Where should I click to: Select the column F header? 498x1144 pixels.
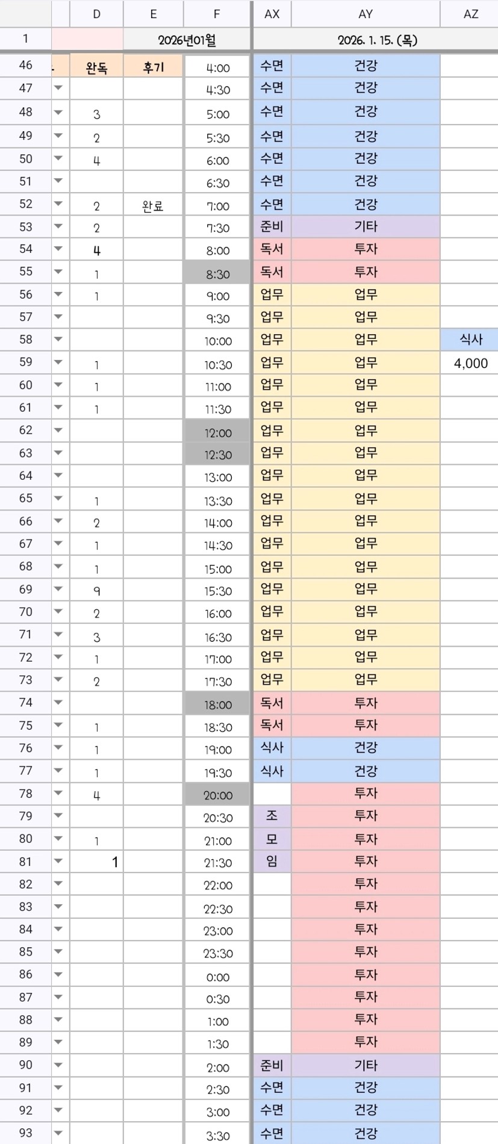(x=217, y=14)
